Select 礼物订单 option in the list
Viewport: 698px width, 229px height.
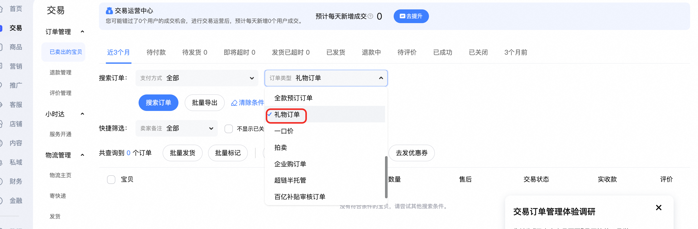point(325,114)
